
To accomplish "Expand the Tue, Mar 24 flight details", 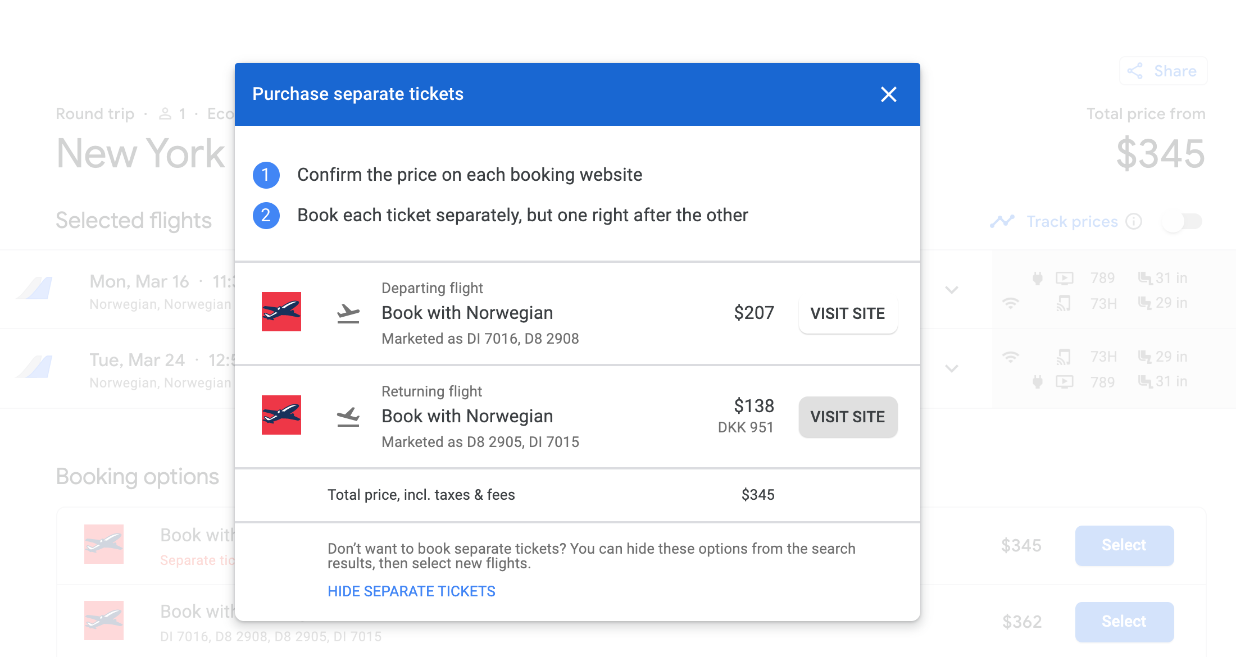I will [x=952, y=369].
